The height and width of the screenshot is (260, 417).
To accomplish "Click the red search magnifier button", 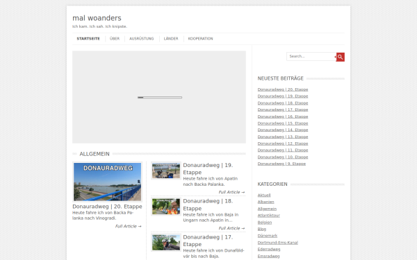I will pyautogui.click(x=340, y=57).
